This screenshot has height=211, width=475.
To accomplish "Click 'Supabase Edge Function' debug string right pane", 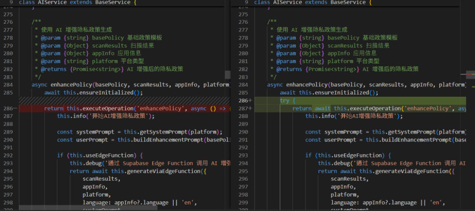I will coord(406,164).
